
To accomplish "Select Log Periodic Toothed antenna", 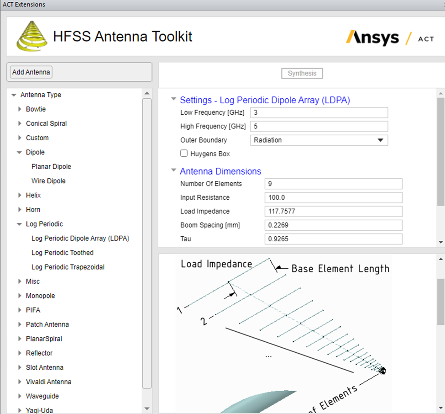I will (62, 252).
